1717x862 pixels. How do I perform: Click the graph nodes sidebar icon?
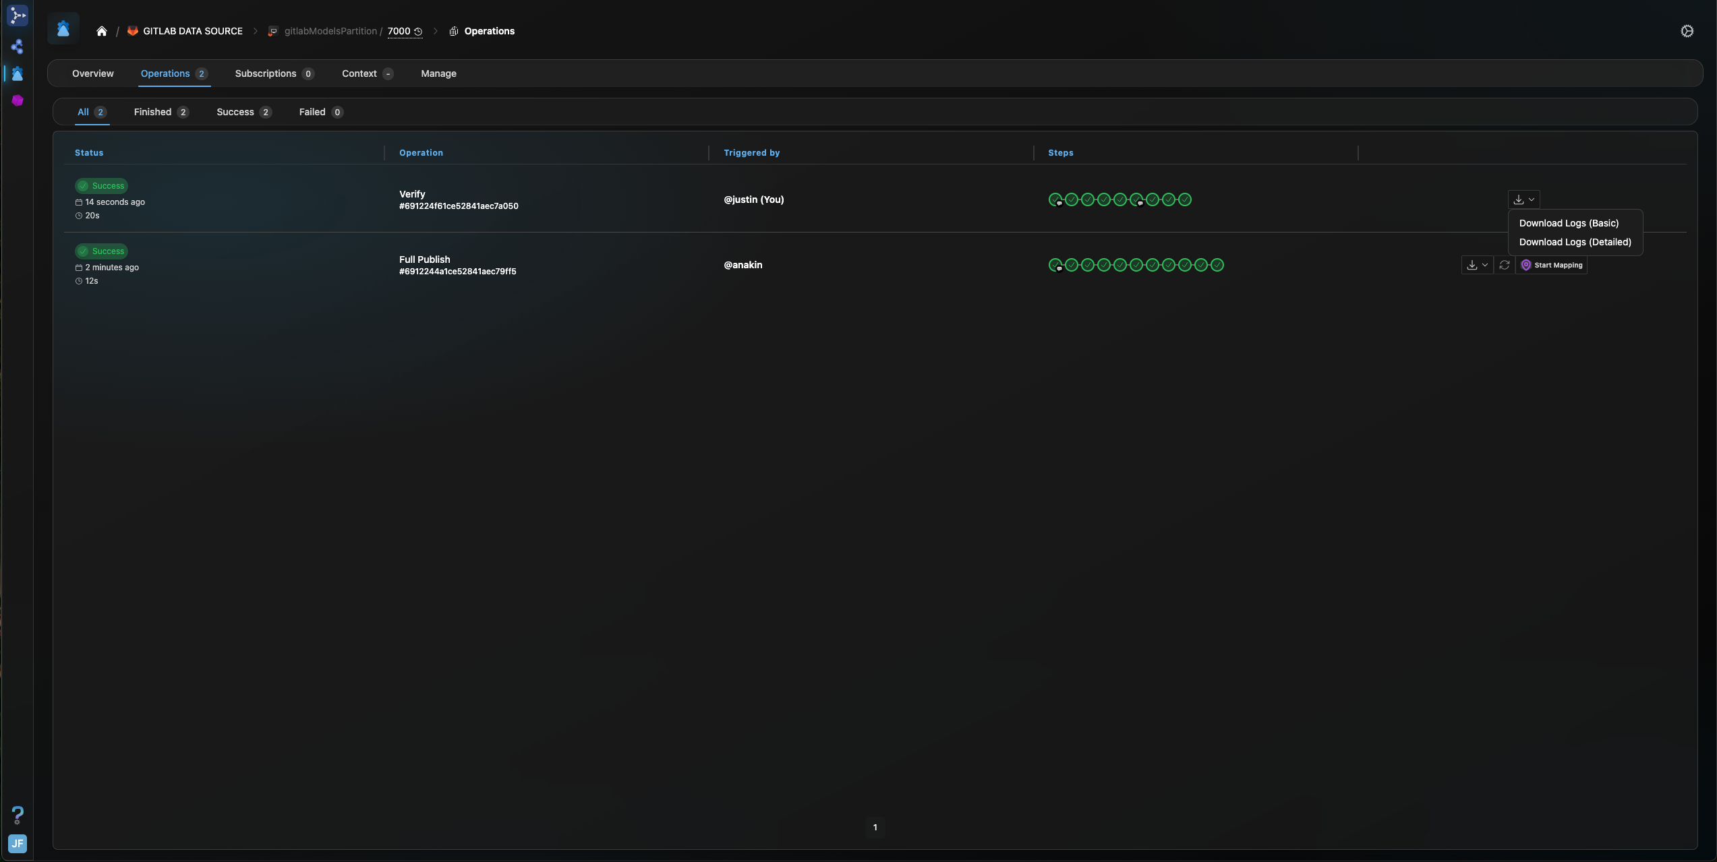(x=18, y=47)
